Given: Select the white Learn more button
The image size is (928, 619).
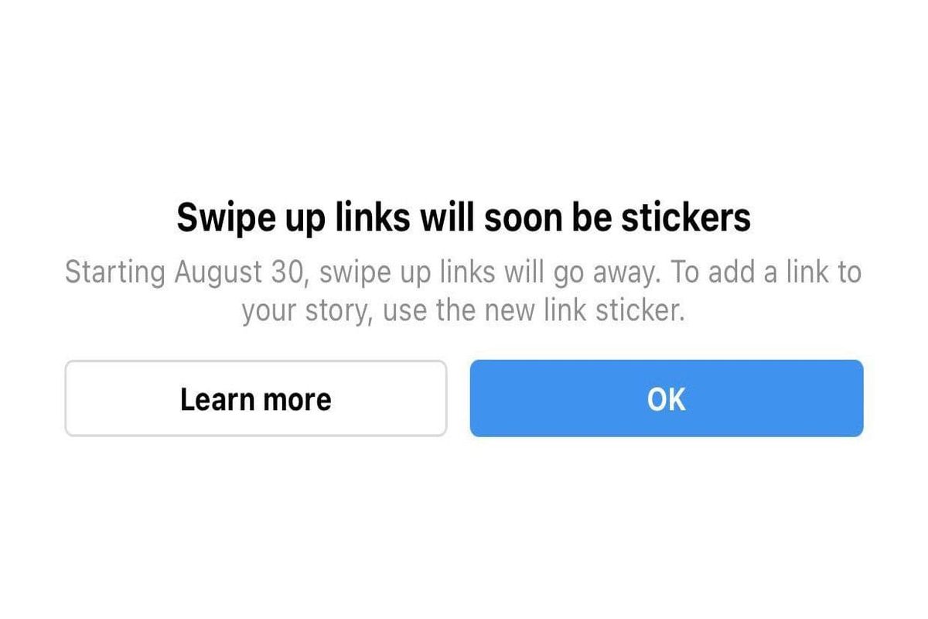Looking at the screenshot, I should [256, 398].
